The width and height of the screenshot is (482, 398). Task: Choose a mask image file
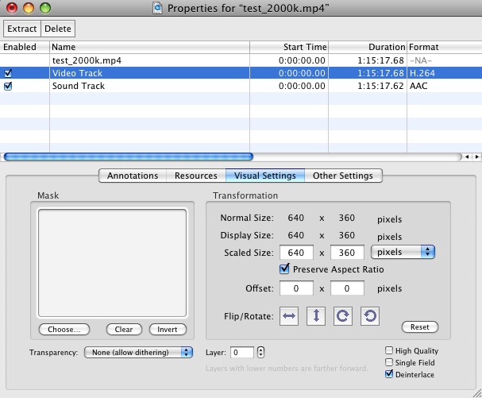tap(64, 330)
